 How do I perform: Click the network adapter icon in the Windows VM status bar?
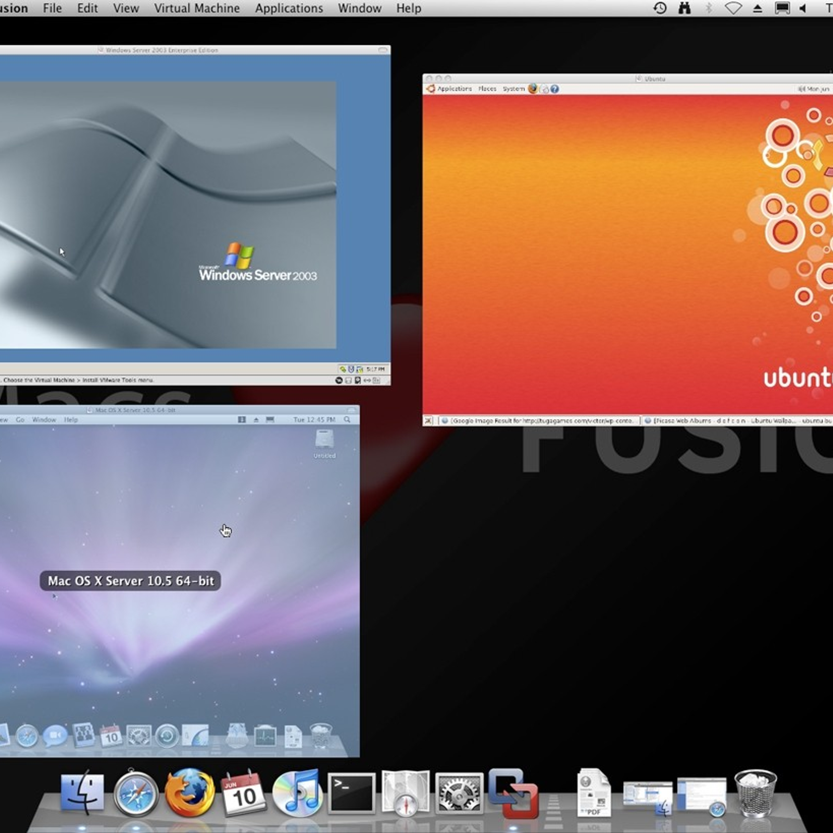(x=367, y=381)
